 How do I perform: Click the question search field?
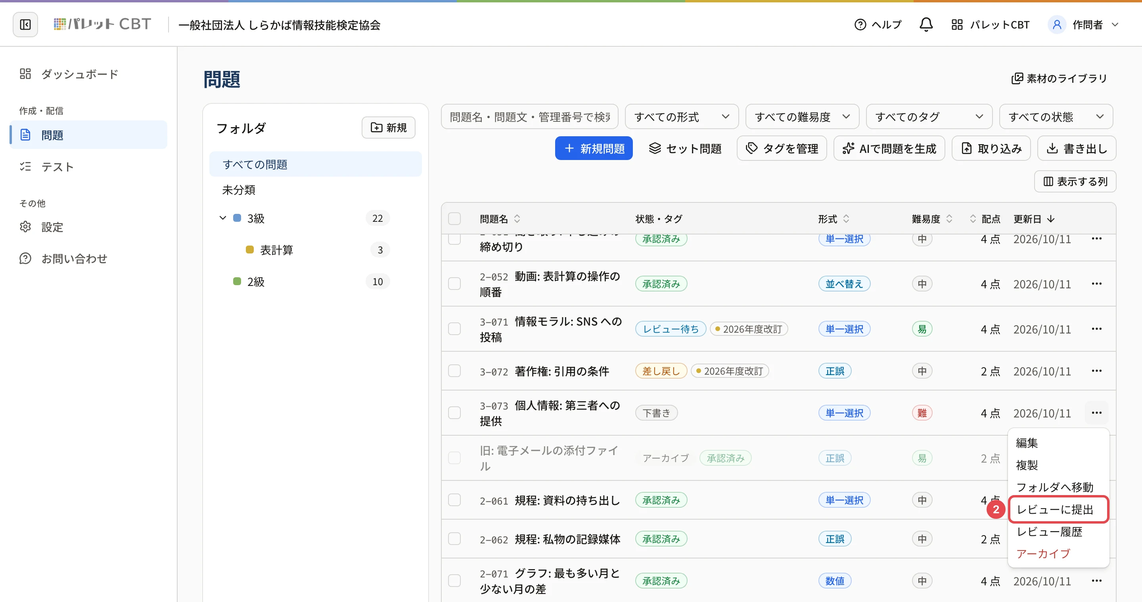(x=529, y=116)
